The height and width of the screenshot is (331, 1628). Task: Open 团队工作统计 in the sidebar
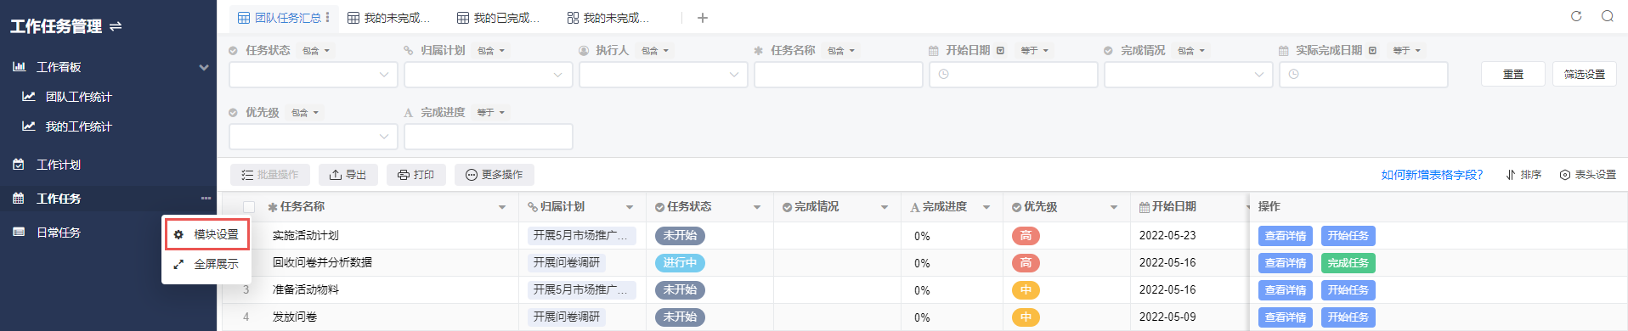[x=78, y=97]
